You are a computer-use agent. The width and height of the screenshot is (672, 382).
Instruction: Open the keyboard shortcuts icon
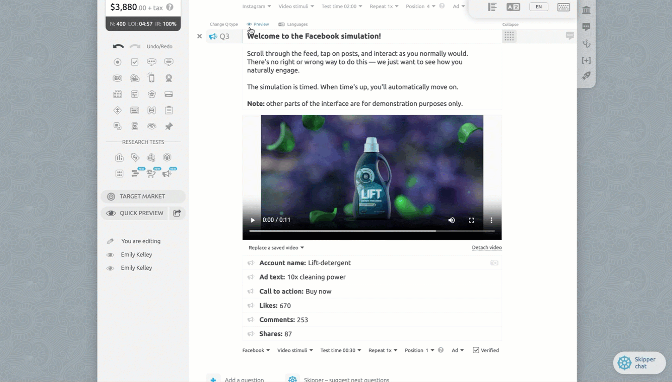click(x=564, y=7)
